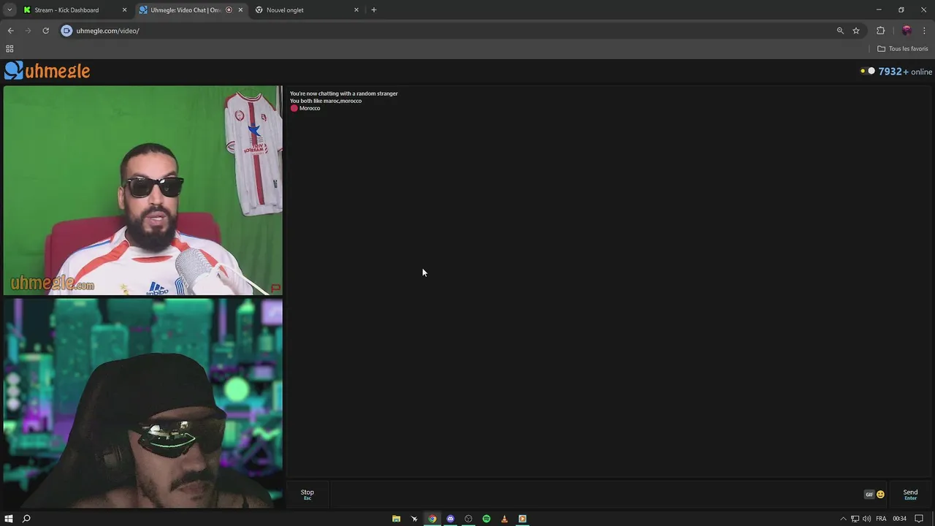Click the stranger's webcam video feed
The width and height of the screenshot is (935, 526).
pyautogui.click(x=143, y=191)
